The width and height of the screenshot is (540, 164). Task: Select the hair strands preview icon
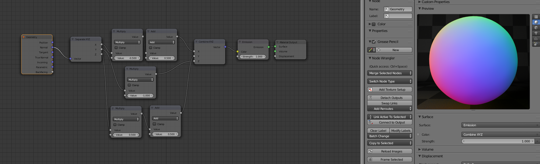536,39
